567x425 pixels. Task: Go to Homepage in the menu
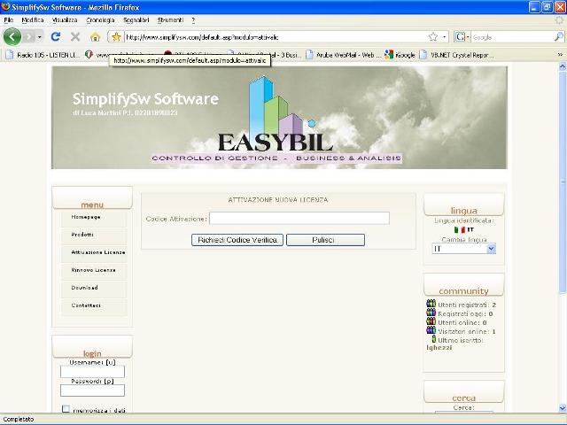point(86,217)
